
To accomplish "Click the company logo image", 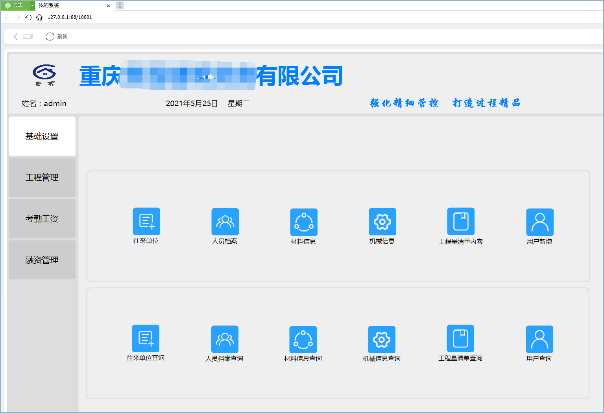I will [x=44, y=75].
